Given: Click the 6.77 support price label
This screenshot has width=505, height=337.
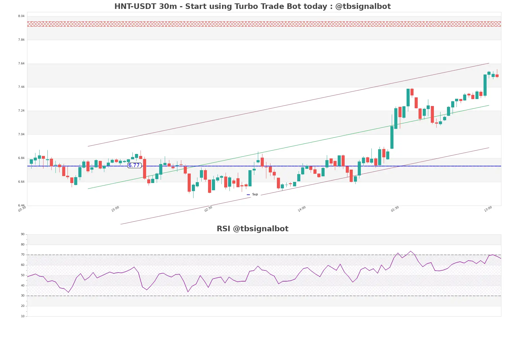Looking at the screenshot, I should [x=134, y=165].
